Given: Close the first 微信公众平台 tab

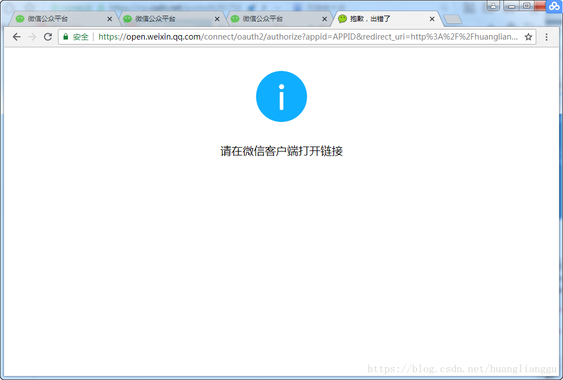Looking at the screenshot, I should tap(110, 19).
